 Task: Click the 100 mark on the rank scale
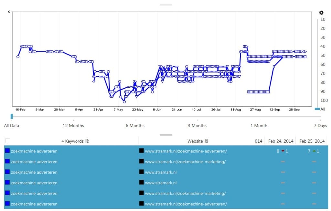(x=324, y=101)
